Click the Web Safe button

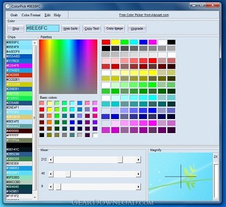click(x=70, y=29)
